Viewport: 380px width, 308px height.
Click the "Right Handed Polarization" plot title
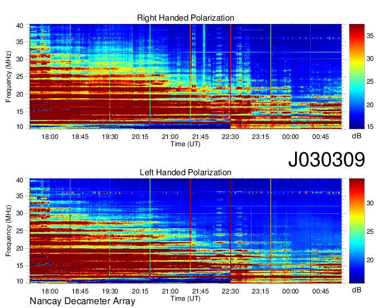[186, 18]
